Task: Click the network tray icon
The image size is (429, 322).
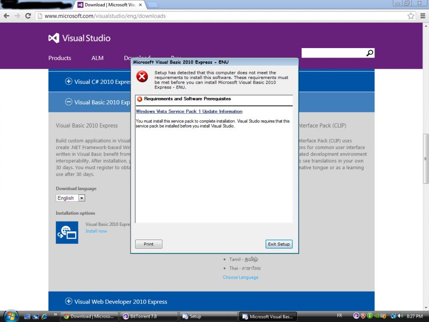Action: (393, 316)
